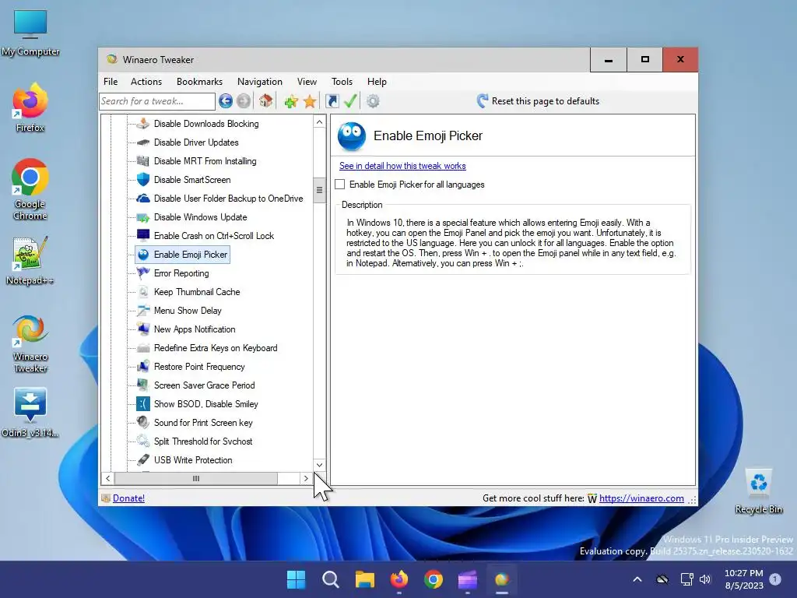Click the Show BSOD sad face icon
This screenshot has height=598, width=797.
(143, 404)
